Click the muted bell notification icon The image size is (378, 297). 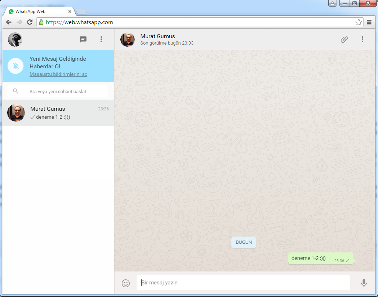(x=15, y=66)
